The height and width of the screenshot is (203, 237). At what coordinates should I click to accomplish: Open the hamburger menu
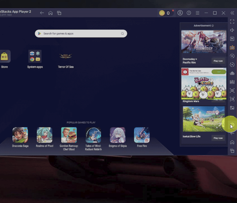pos(197,13)
